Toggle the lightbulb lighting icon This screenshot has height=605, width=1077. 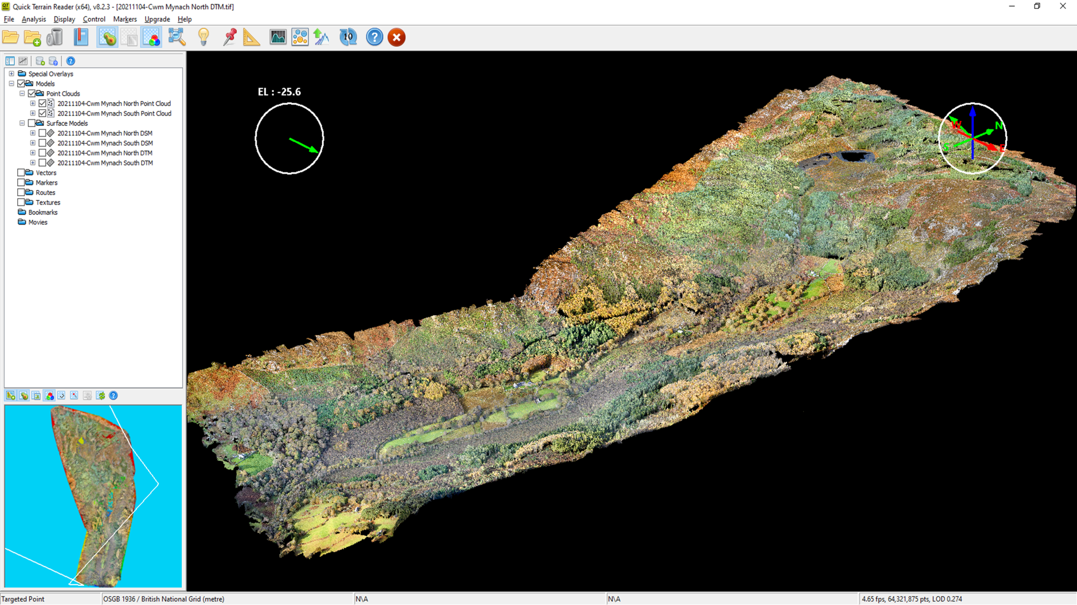tap(203, 37)
